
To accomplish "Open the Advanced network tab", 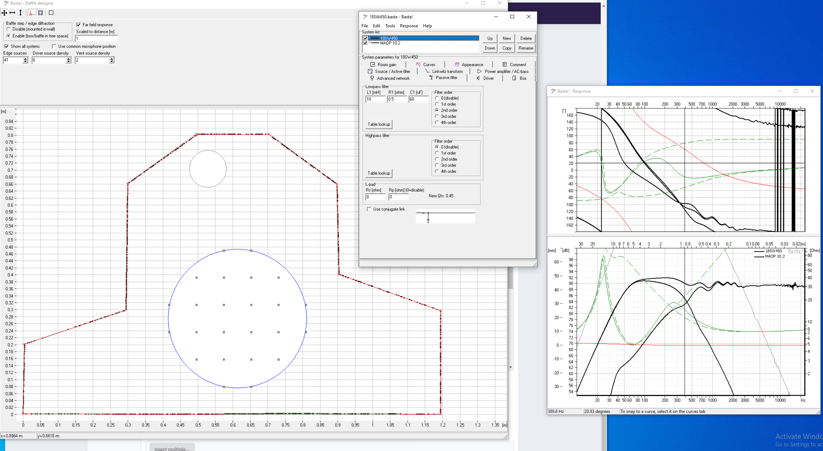I will pos(389,78).
